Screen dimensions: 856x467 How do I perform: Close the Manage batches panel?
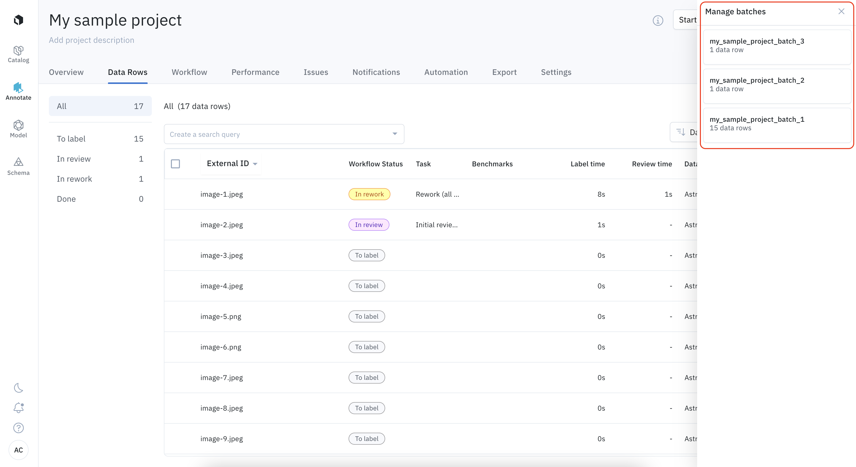coord(841,11)
